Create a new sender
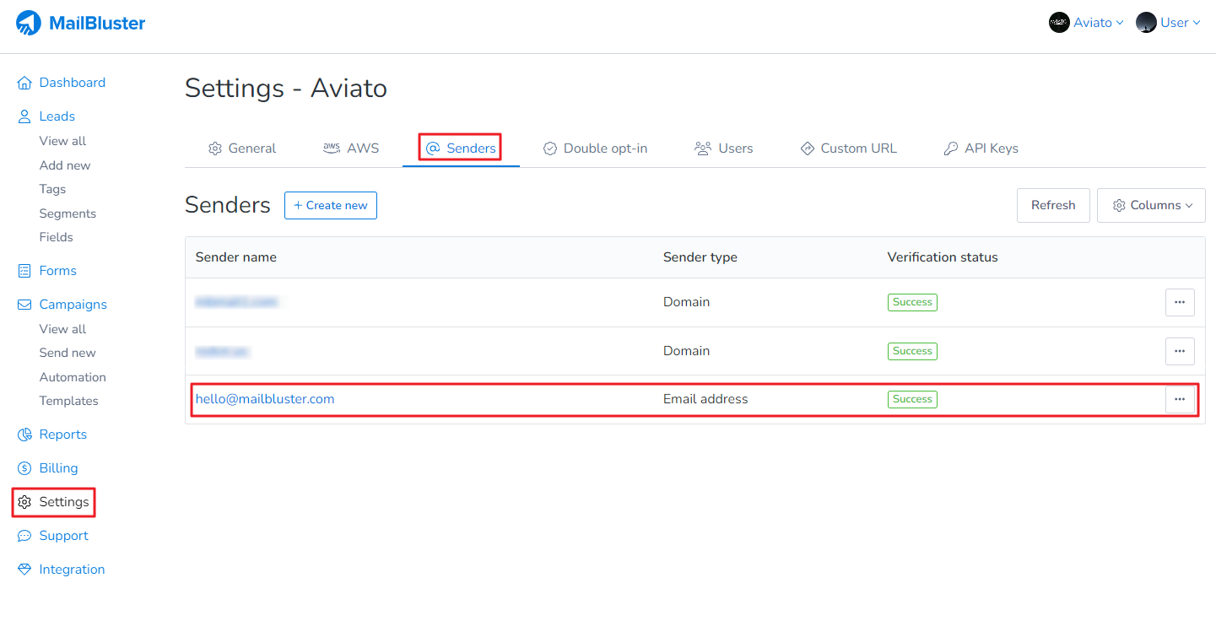Image resolution: width=1216 pixels, height=621 pixels. coord(330,205)
